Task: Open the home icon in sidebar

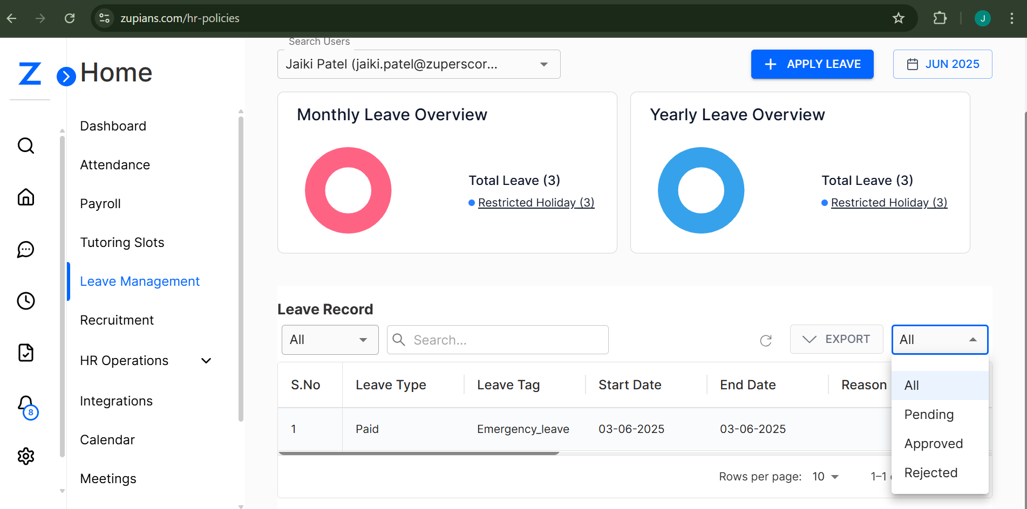Action: [x=26, y=197]
